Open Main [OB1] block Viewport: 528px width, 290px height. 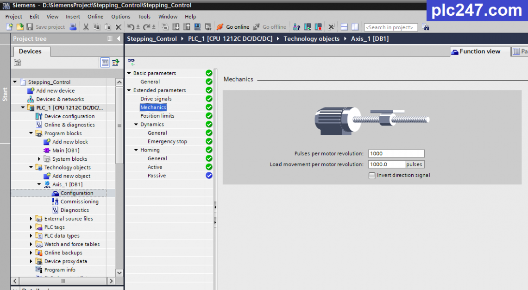coord(66,150)
